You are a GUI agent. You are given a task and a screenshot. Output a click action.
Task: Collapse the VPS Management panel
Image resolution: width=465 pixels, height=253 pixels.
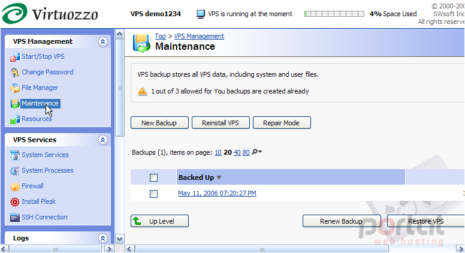(103, 41)
